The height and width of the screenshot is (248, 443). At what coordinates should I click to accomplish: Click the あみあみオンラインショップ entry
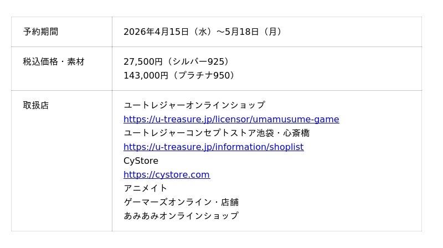pyautogui.click(x=181, y=216)
